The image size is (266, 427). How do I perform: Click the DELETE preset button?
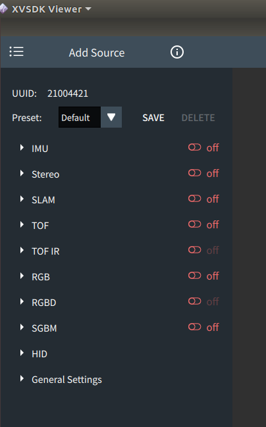[198, 118]
